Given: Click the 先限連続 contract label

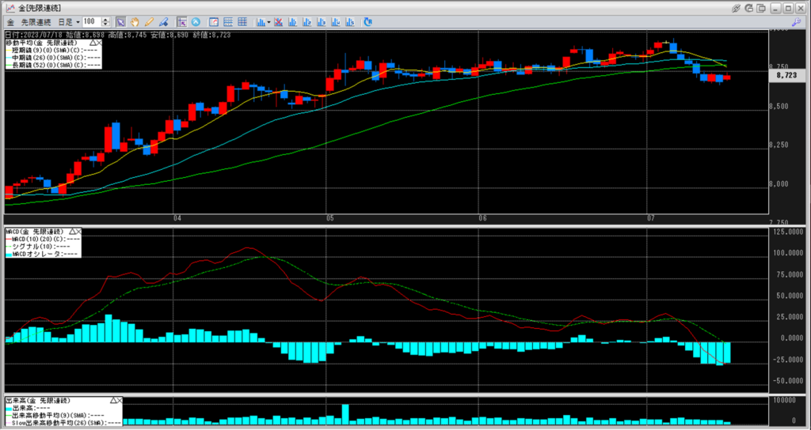Looking at the screenshot, I should [x=35, y=21].
